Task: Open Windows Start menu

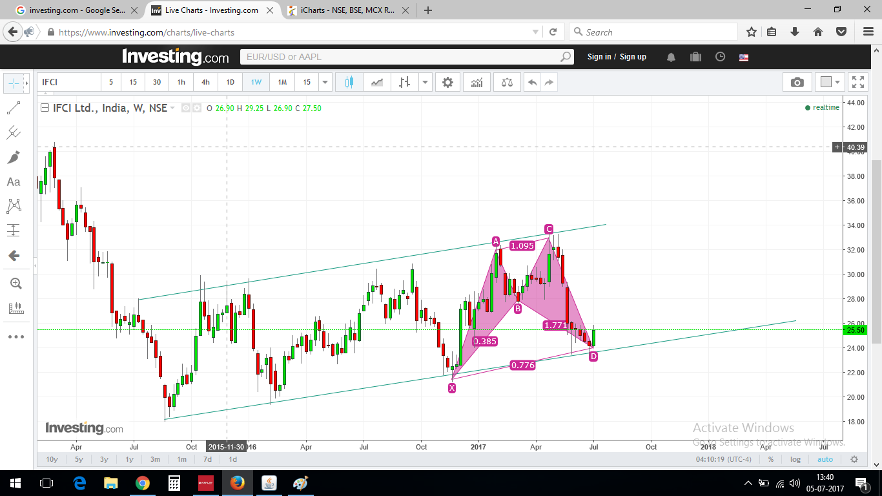Action: click(x=15, y=483)
